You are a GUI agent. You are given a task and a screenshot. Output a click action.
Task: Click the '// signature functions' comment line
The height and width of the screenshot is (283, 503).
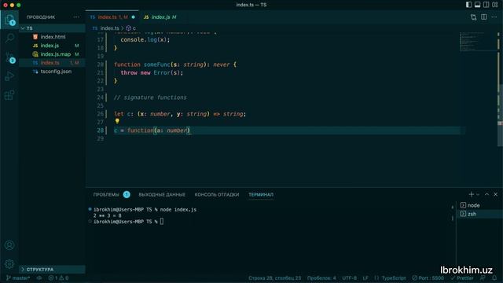point(150,97)
